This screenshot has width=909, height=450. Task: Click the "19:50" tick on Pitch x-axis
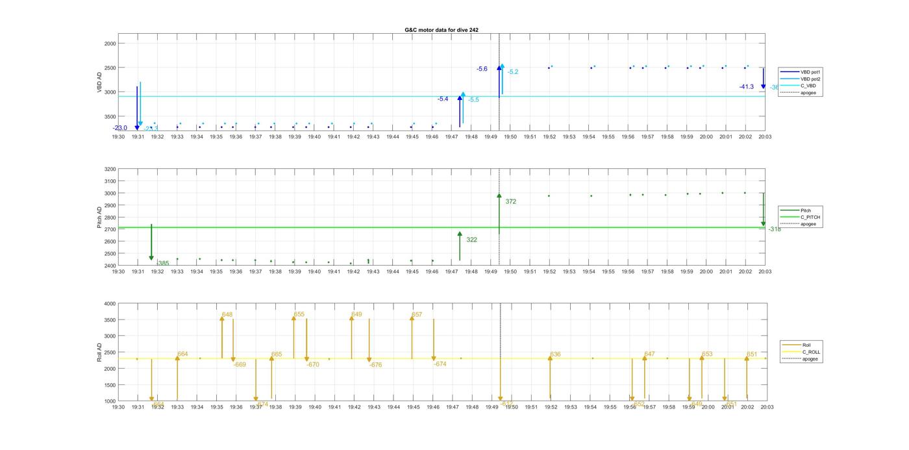510,272
